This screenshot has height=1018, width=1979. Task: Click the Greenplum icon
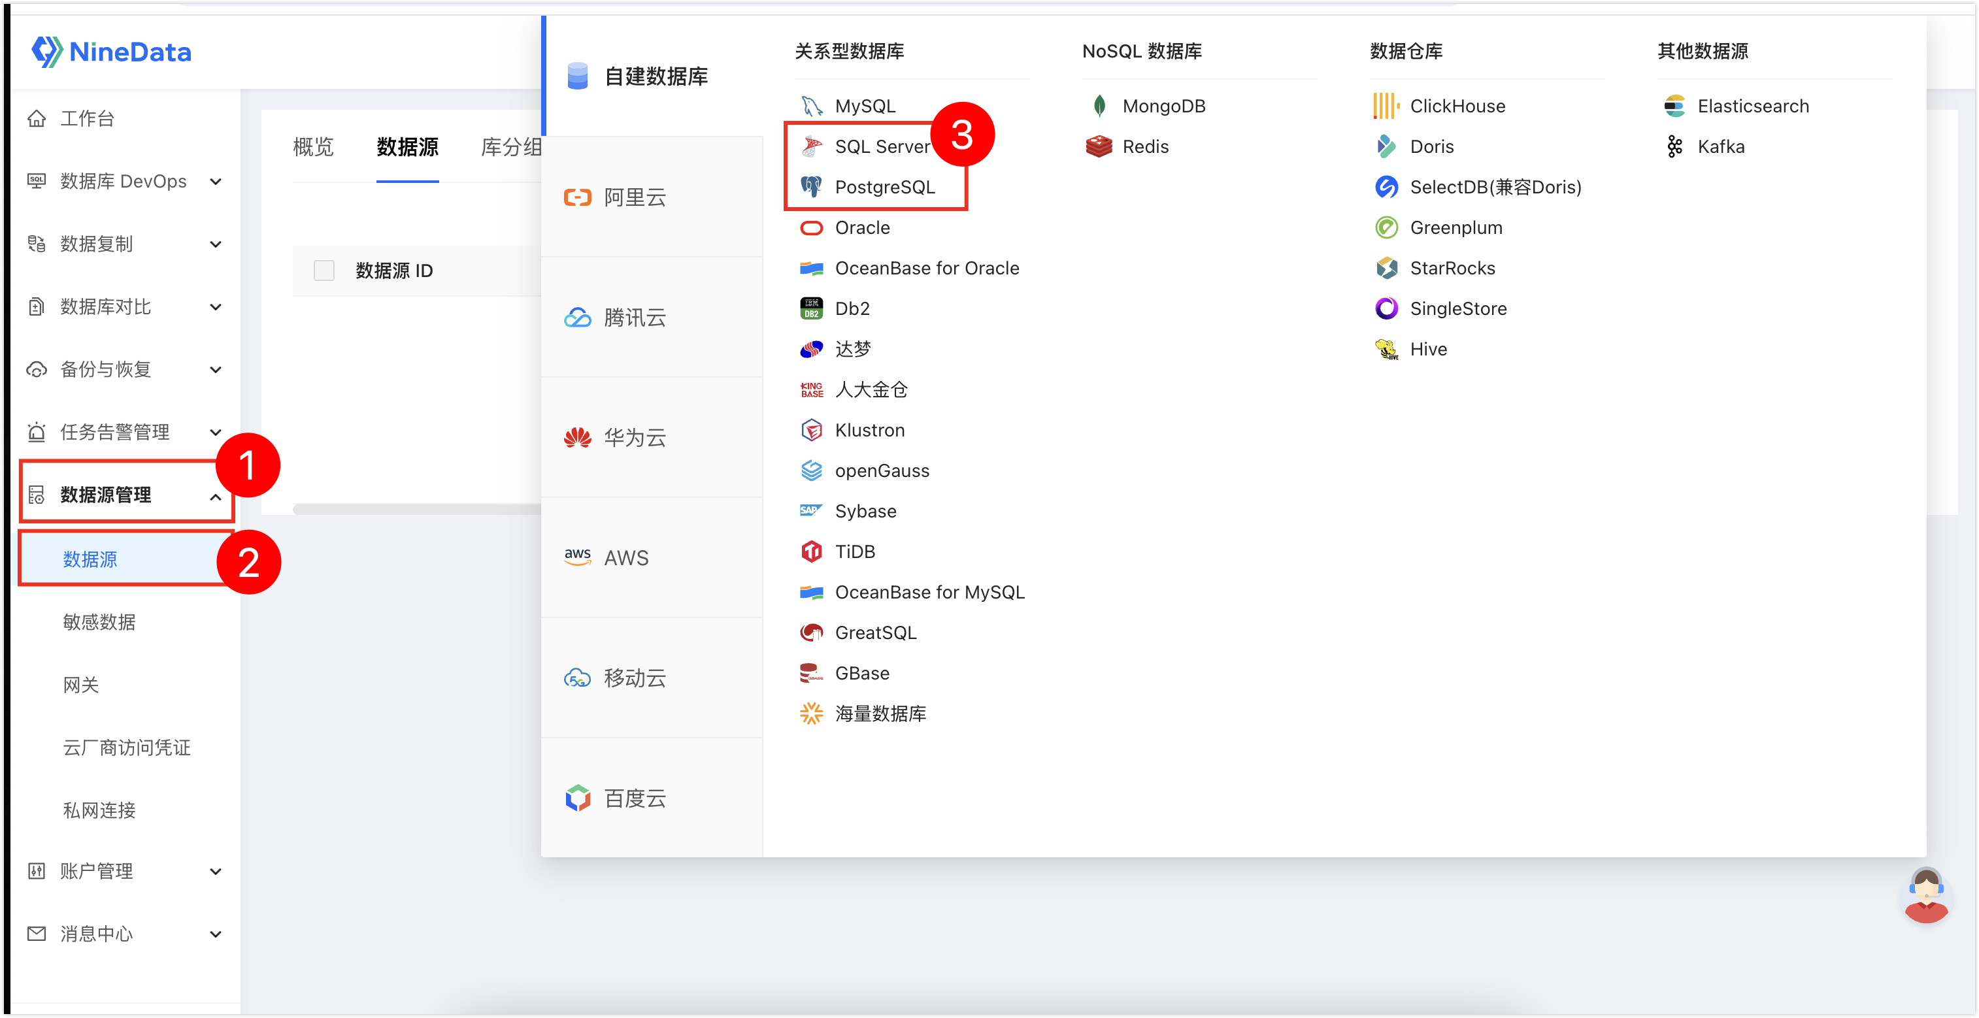pos(1387,227)
